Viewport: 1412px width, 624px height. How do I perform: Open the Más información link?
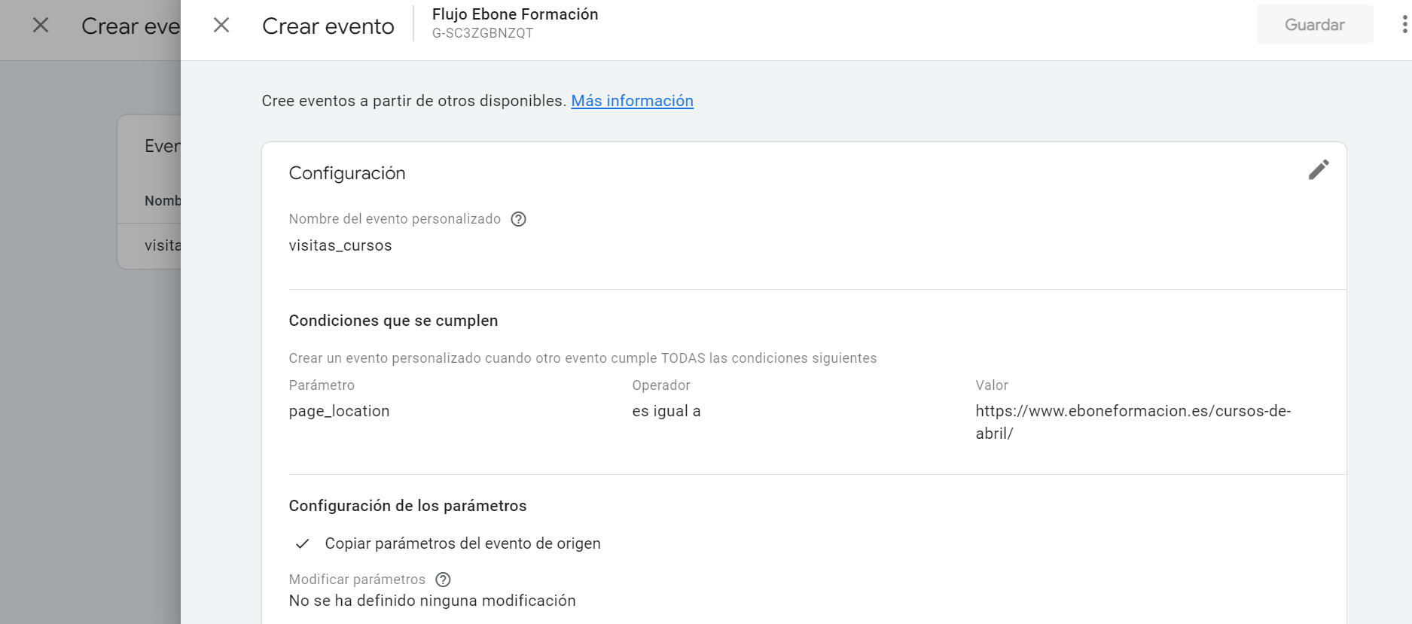(x=632, y=101)
